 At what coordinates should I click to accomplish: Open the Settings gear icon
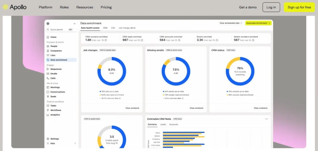pyautogui.click(x=48, y=139)
